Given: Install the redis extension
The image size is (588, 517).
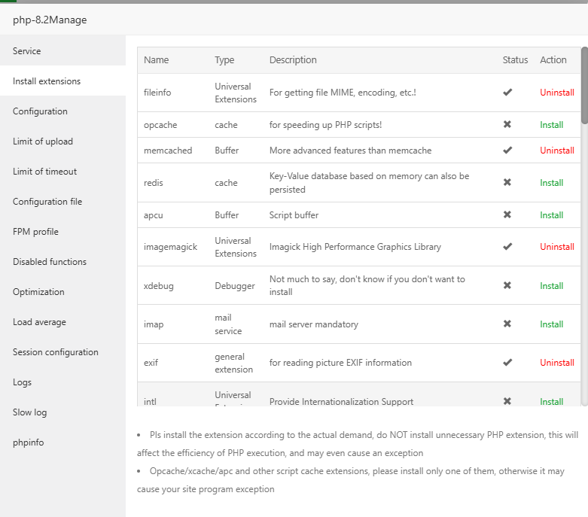Looking at the screenshot, I should pyautogui.click(x=551, y=183).
